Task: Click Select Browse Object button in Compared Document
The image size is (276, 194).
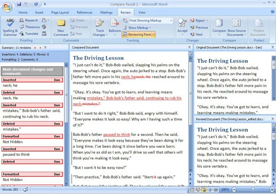Action: [x=190, y=179]
